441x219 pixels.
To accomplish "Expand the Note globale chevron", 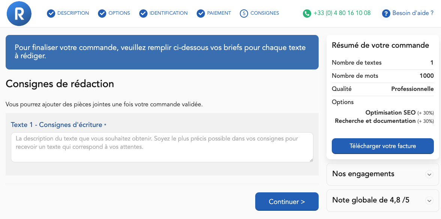I will pos(429,201).
